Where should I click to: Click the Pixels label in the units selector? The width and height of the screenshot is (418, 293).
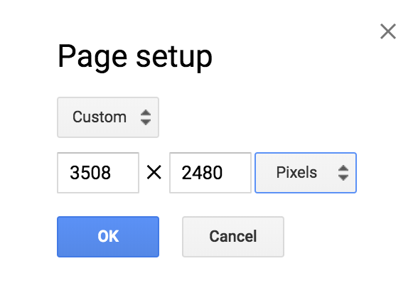pyautogui.click(x=296, y=172)
